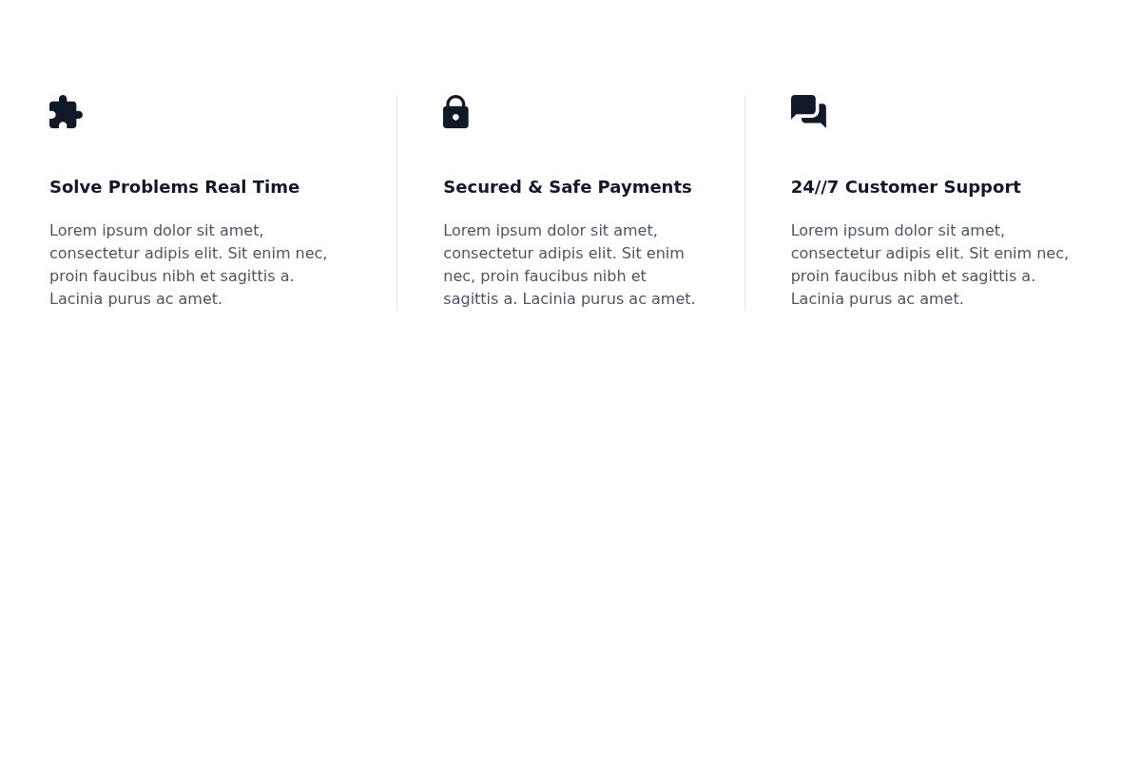Click the divider right of Secured & Safe Payments
Screen dimensions: 1141x760
pyautogui.click(x=745, y=202)
